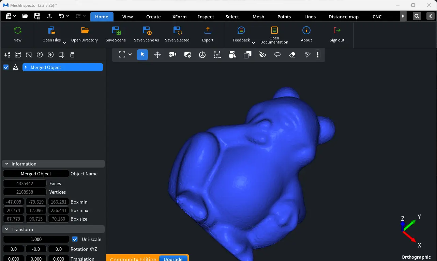Open the Select tab
This screenshot has height=261, width=437.
pyautogui.click(x=232, y=17)
